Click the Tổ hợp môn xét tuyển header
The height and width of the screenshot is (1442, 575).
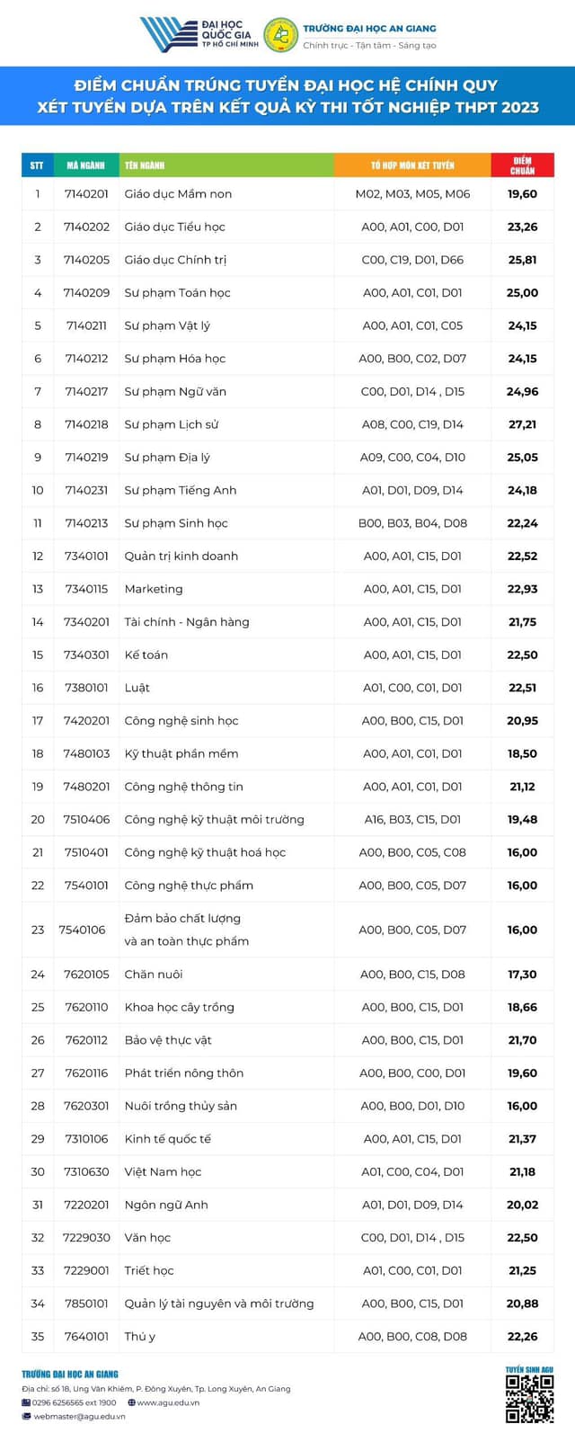[x=412, y=165]
